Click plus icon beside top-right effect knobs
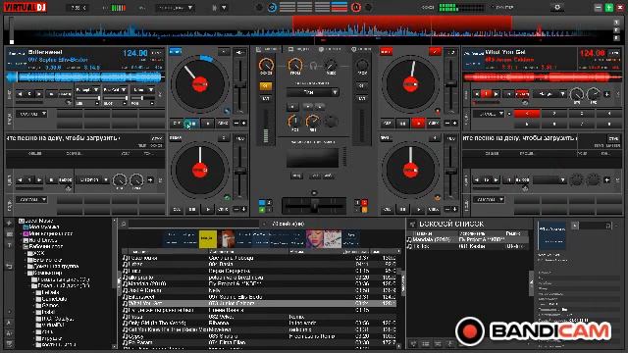 pyautogui.click(x=606, y=94)
